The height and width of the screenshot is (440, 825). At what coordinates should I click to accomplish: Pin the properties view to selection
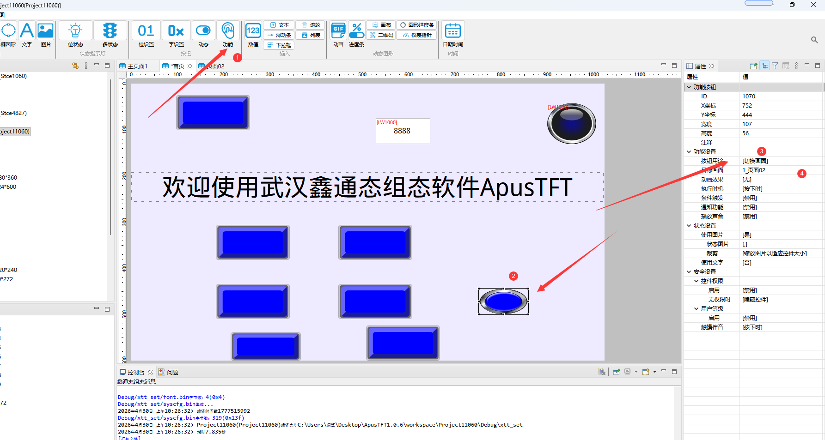753,66
